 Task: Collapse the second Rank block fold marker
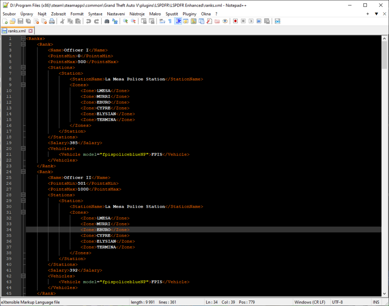coord(23,172)
